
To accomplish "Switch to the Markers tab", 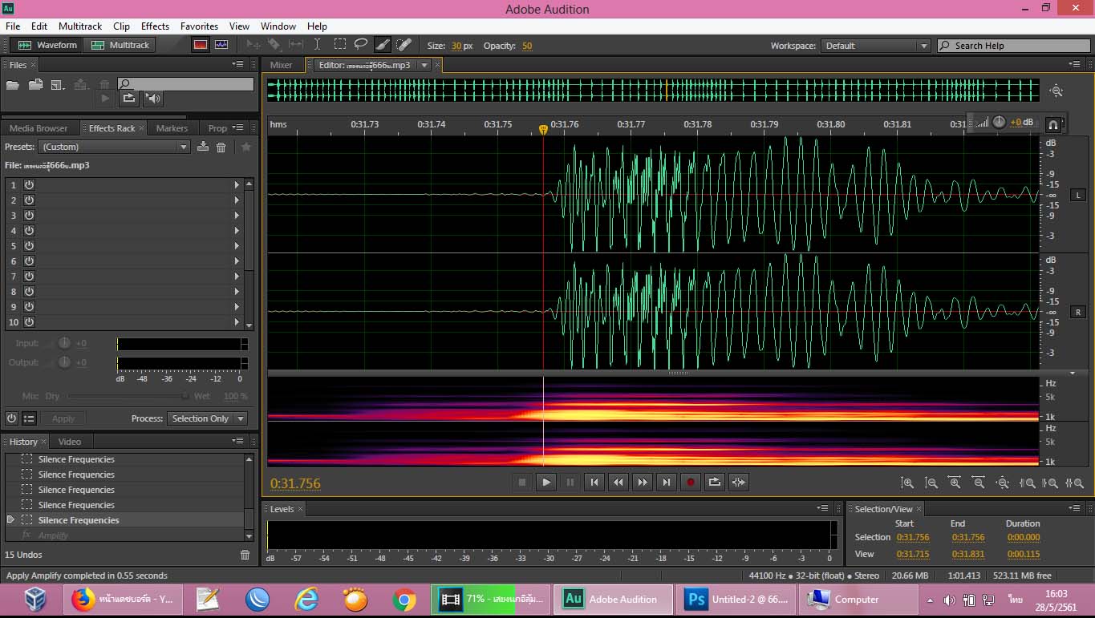I will 172,128.
